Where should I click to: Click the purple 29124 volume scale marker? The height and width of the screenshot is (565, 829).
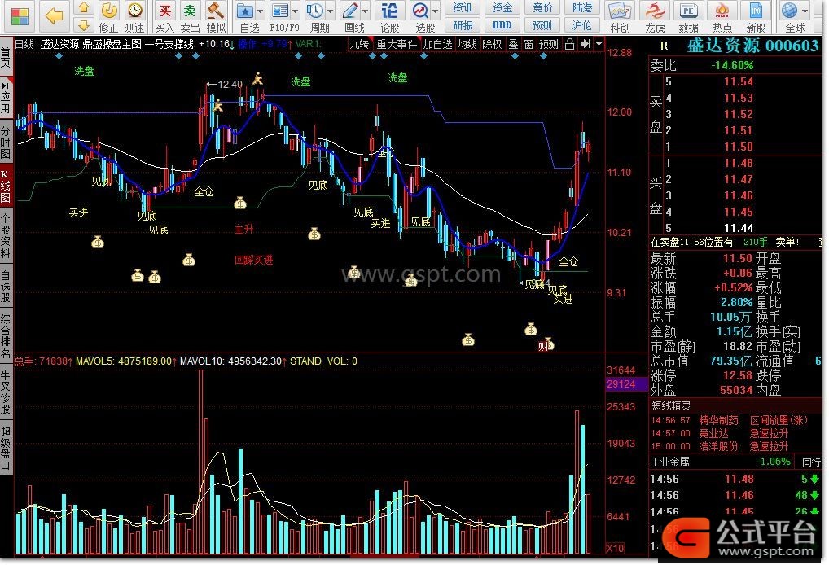pos(626,383)
